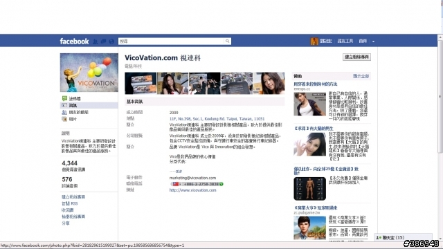Image resolution: width=443 pixels, height=249 pixels.
Task: Open the first product box photo thumbnail
Action: coord(141,83)
